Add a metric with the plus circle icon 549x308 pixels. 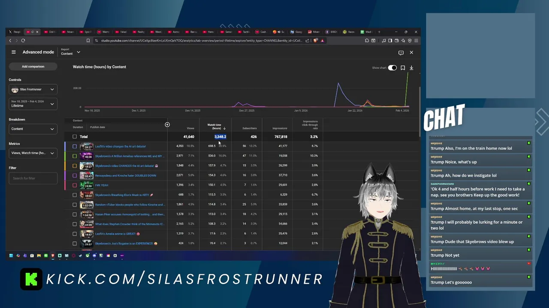(167, 124)
